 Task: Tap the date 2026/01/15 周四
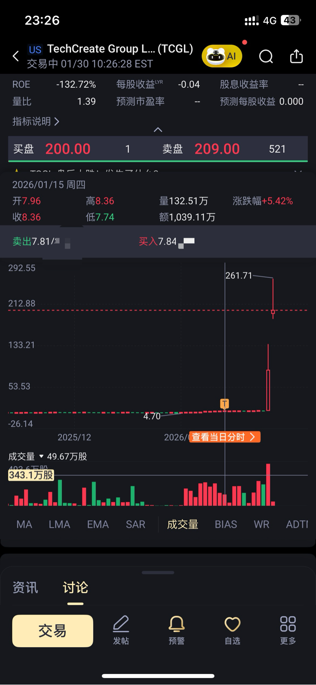[x=49, y=185]
